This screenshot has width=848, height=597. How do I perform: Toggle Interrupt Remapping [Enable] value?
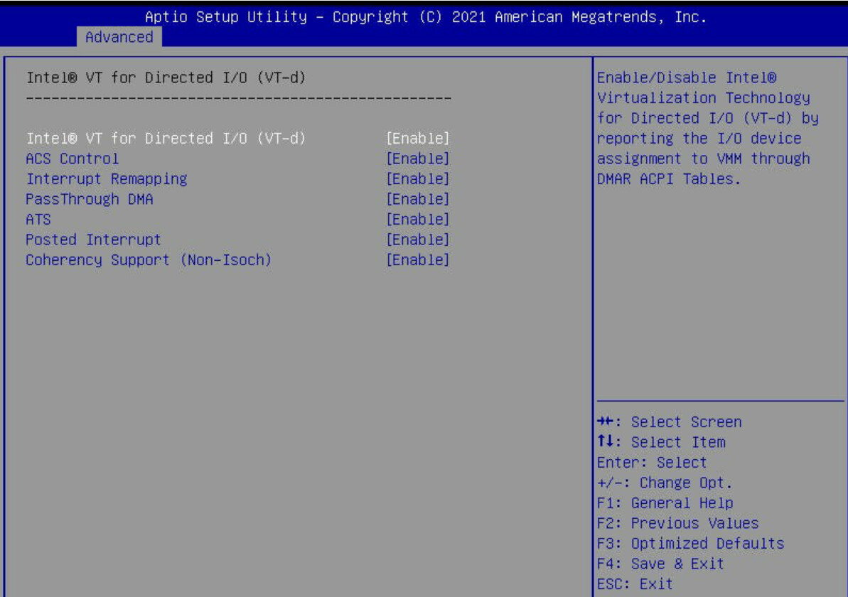point(417,179)
